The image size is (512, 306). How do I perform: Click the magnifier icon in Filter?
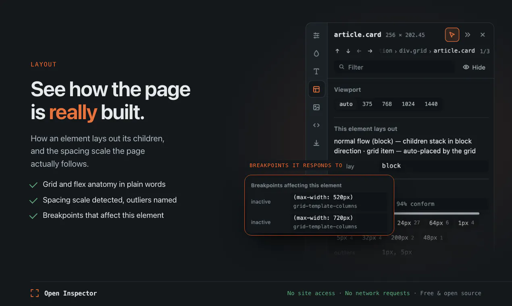click(x=342, y=67)
